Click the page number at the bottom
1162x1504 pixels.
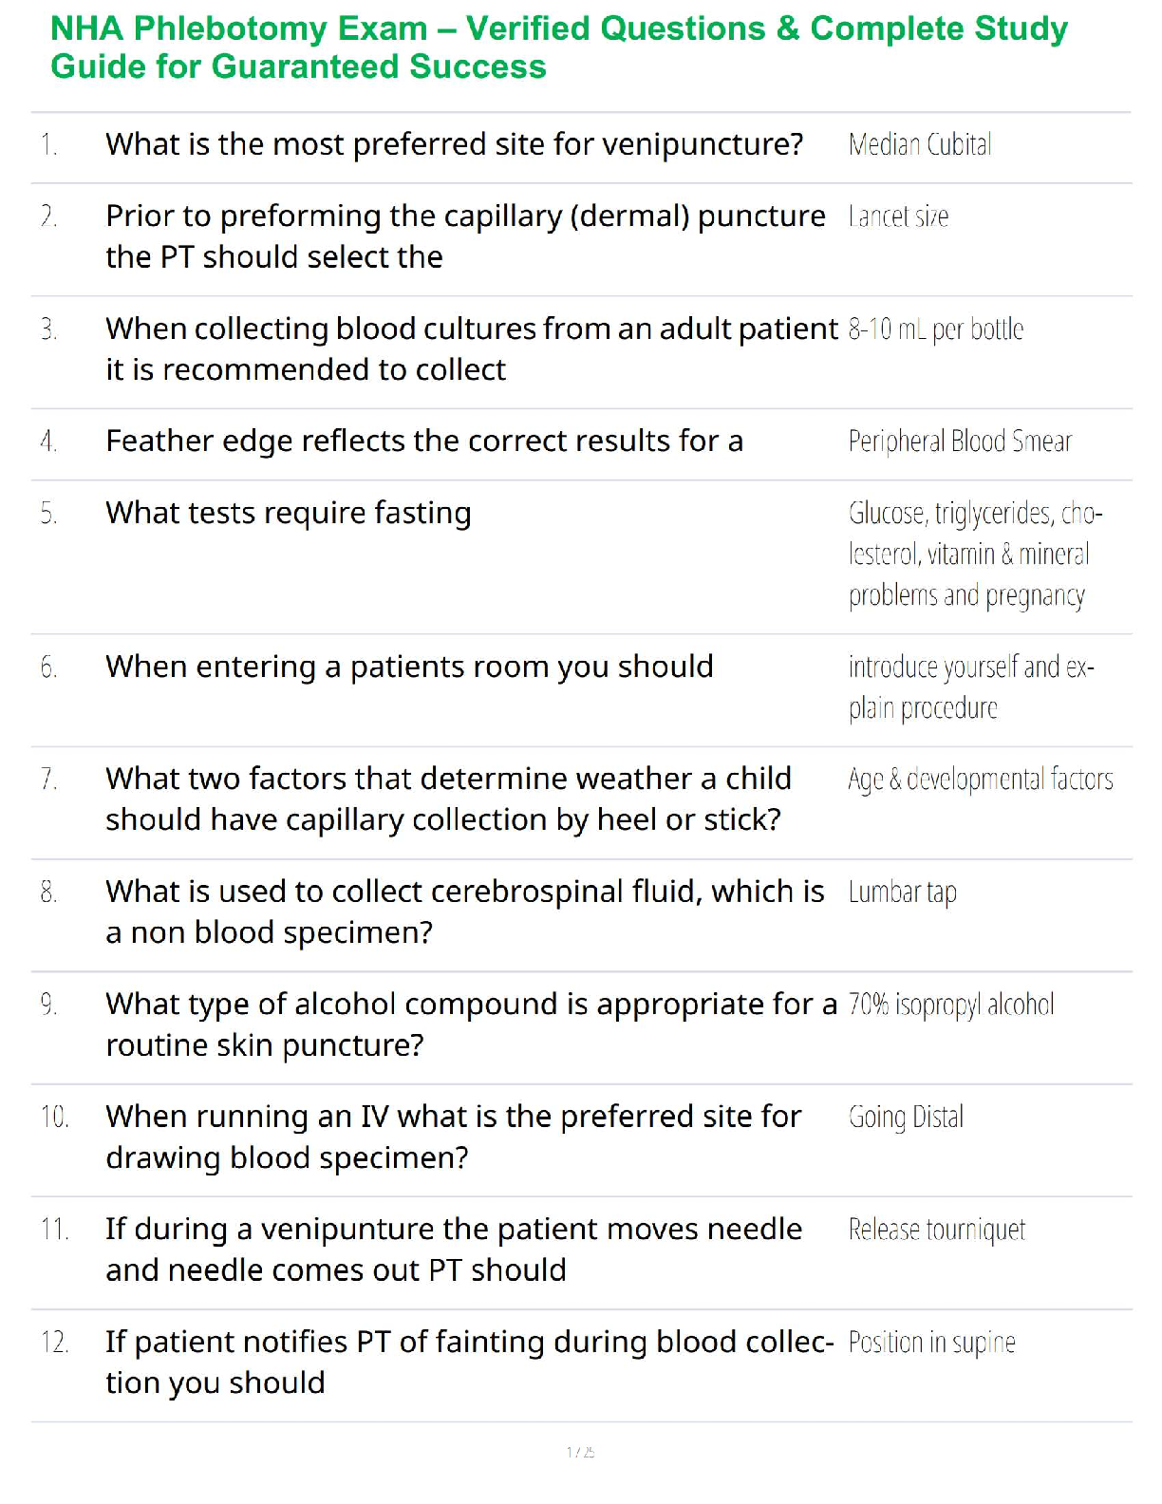click(580, 1452)
